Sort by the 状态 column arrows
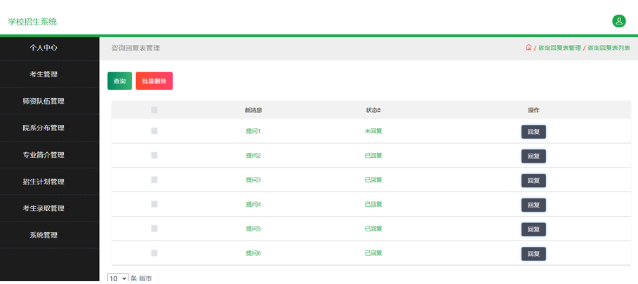The width and height of the screenshot is (638, 284). [x=379, y=110]
